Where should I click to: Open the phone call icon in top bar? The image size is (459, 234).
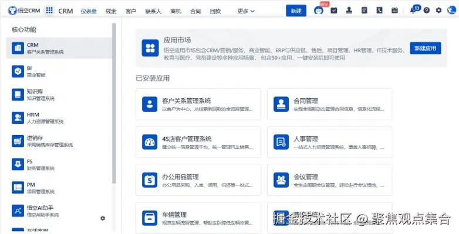tap(379, 11)
